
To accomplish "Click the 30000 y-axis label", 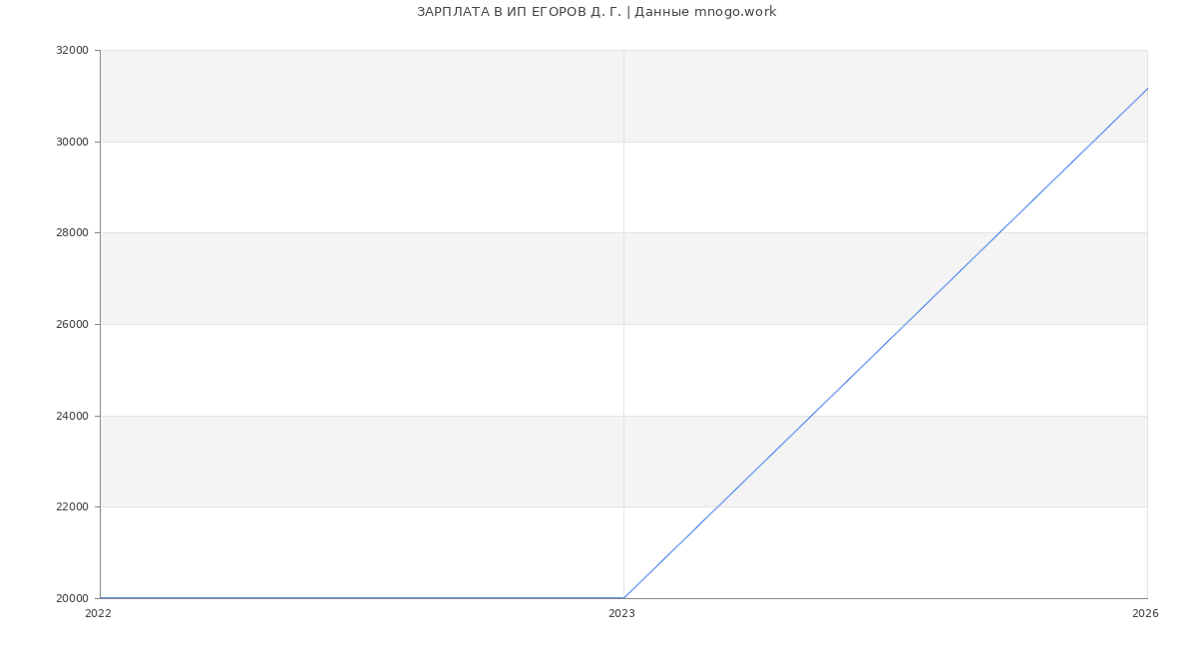I will (x=72, y=142).
